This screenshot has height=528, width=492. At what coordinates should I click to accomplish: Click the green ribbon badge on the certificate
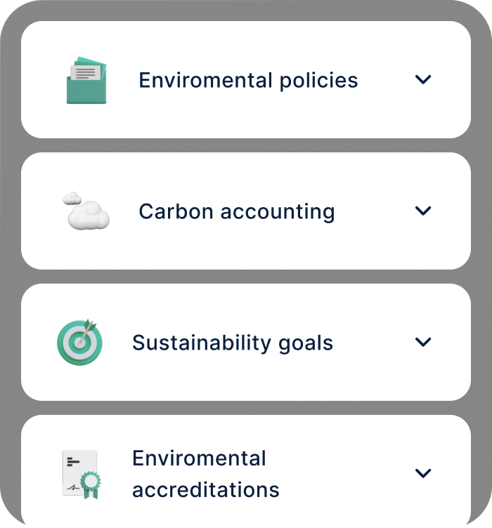point(91,485)
